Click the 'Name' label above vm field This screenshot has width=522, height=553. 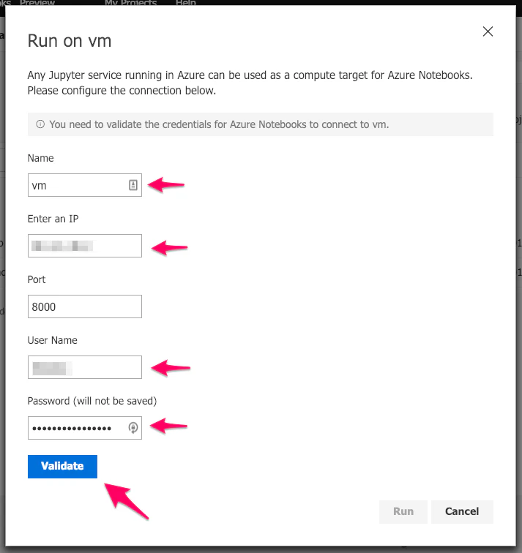tap(40, 158)
